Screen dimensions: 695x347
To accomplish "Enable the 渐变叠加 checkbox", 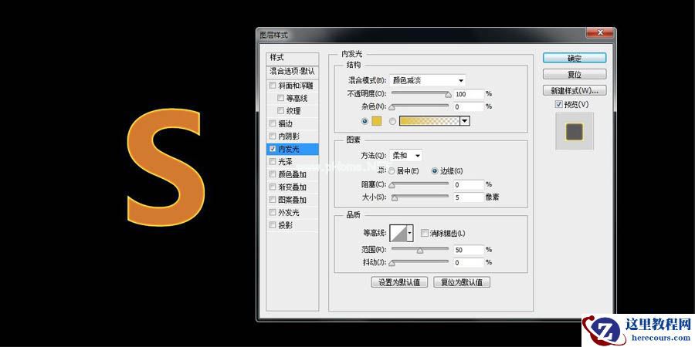I will tap(273, 187).
